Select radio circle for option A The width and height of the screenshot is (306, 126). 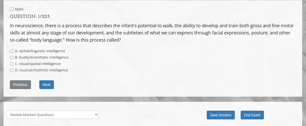(x=12, y=51)
